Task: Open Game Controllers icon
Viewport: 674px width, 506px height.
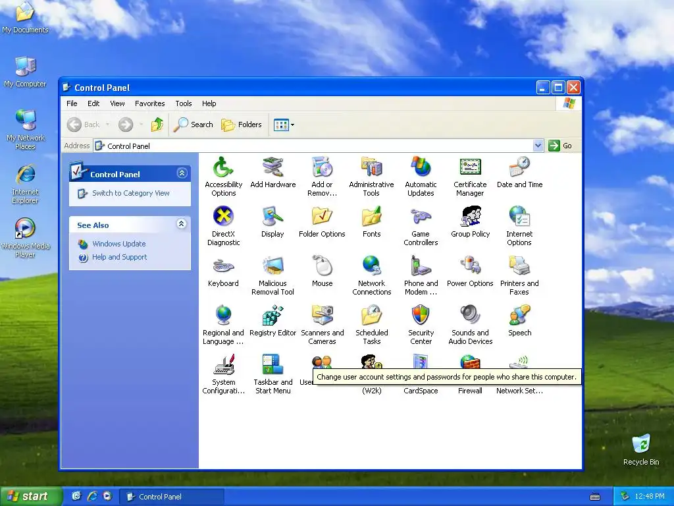Action: tap(421, 216)
